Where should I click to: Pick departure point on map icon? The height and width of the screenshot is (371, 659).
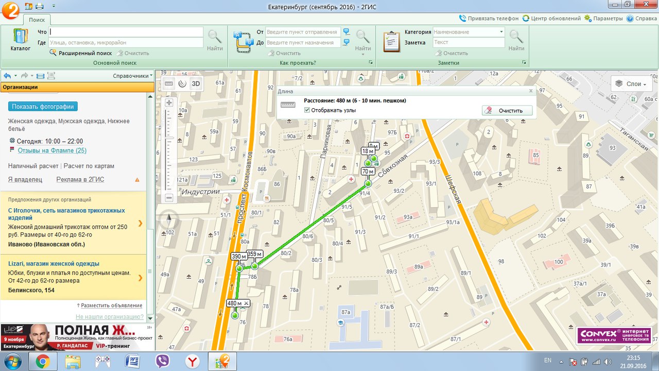[x=346, y=32]
